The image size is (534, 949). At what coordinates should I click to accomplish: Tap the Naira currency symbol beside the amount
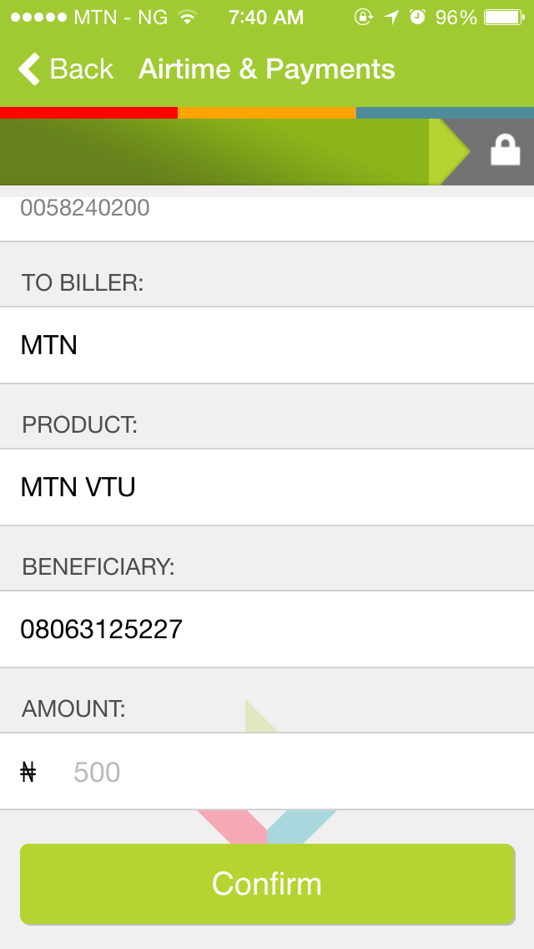pyautogui.click(x=28, y=772)
